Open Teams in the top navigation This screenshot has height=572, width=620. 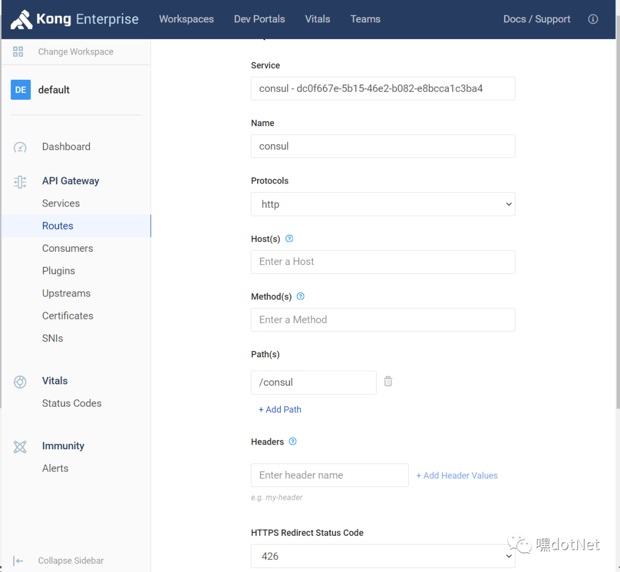(365, 19)
